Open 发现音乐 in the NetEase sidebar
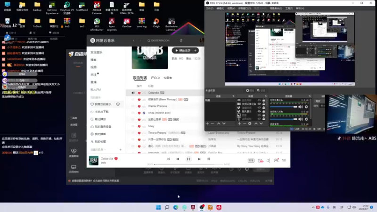Screen dimensions: 377x212 97,52
